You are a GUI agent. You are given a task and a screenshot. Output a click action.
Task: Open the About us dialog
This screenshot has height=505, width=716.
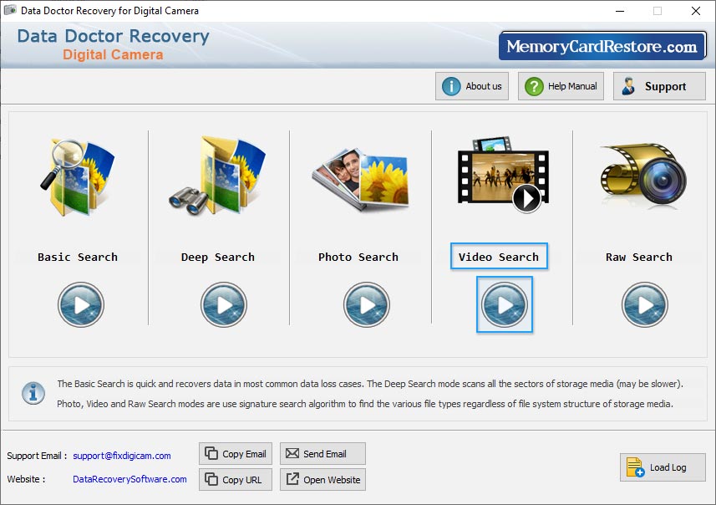pyautogui.click(x=472, y=86)
